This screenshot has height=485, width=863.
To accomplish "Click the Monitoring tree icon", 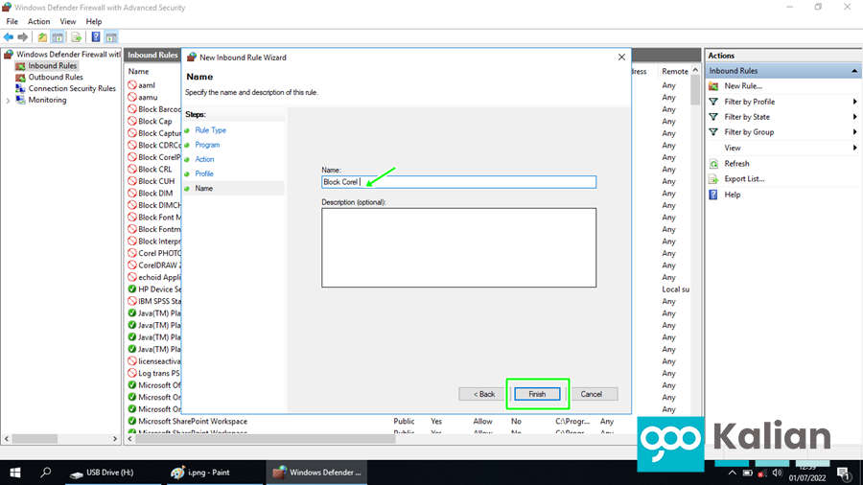I will (x=20, y=100).
